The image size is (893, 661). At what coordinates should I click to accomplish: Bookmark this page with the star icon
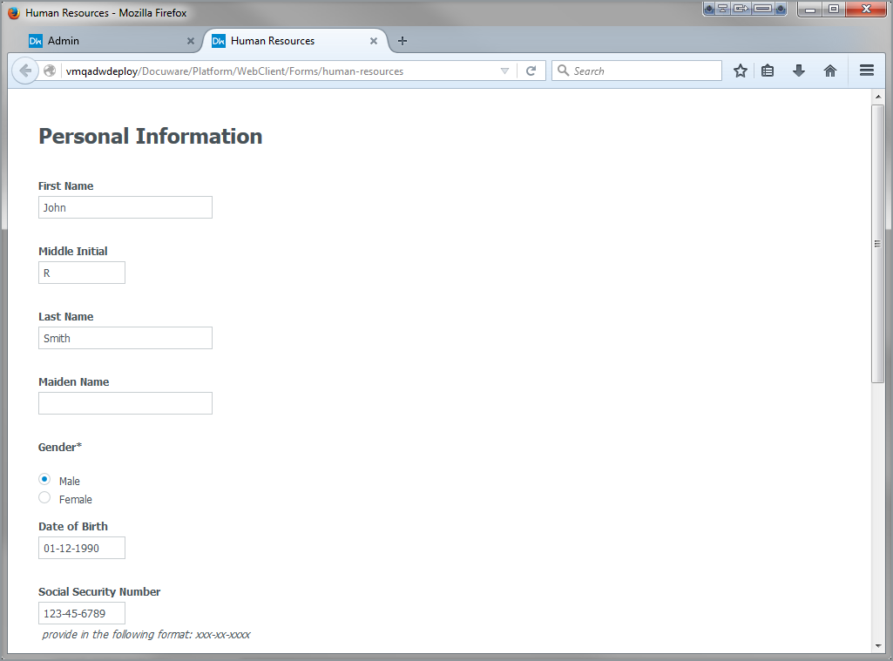pos(740,71)
